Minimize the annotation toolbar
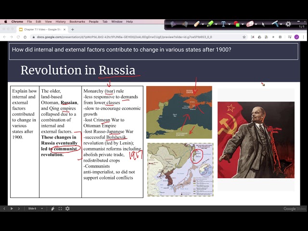The image size is (308, 231). (x=298, y=21)
